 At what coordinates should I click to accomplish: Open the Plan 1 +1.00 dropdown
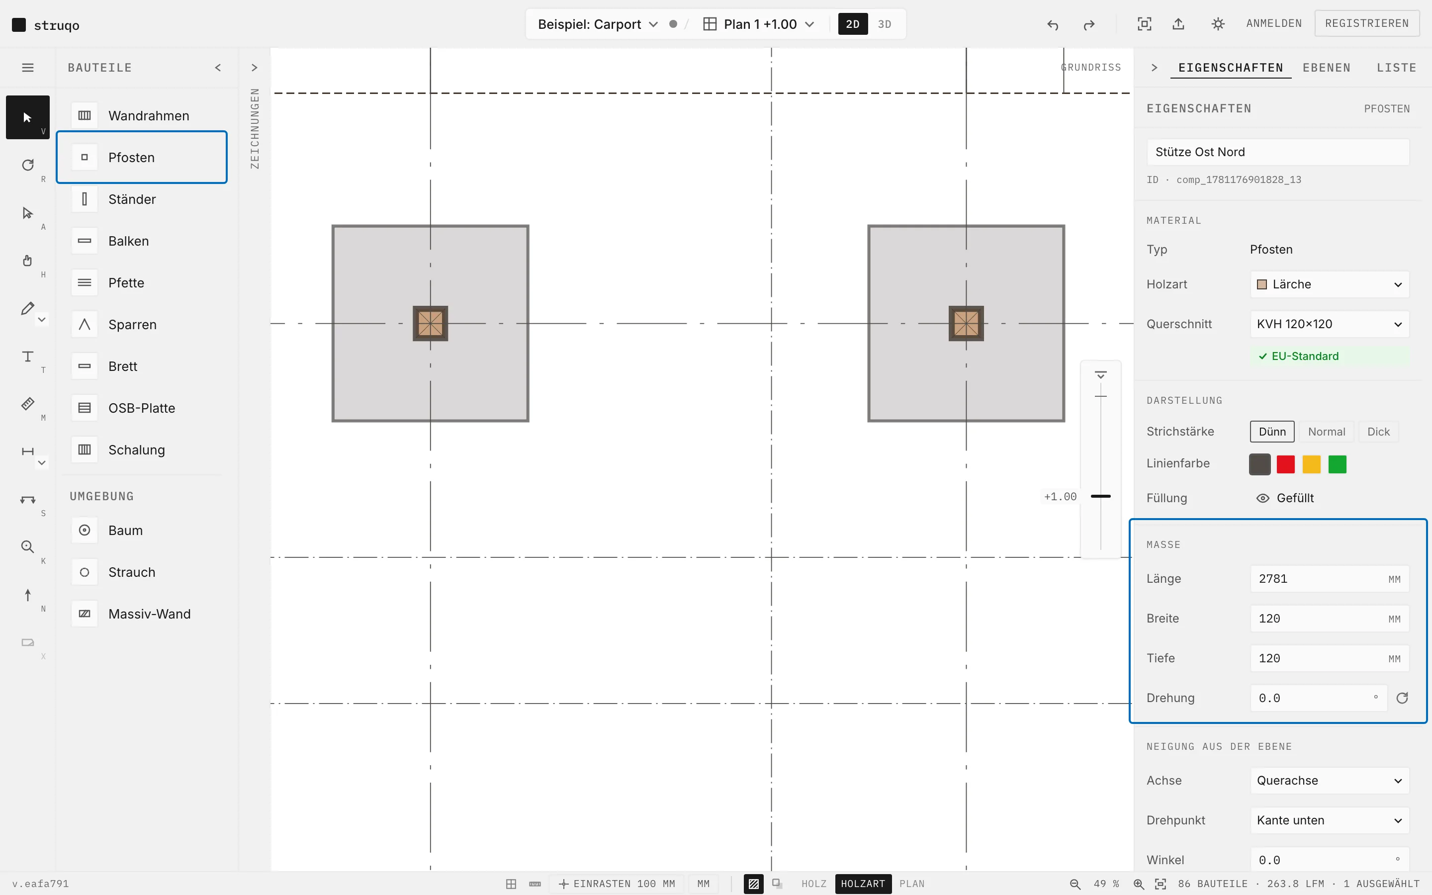[x=759, y=24]
